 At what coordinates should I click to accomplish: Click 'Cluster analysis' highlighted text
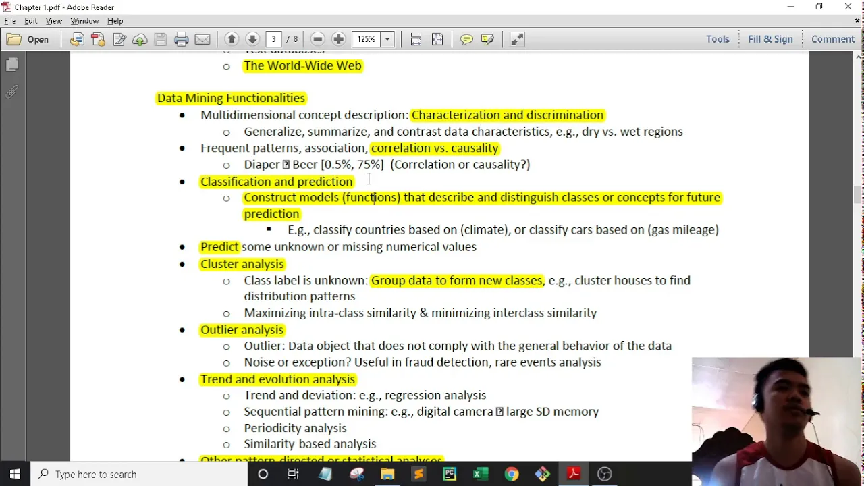click(242, 264)
